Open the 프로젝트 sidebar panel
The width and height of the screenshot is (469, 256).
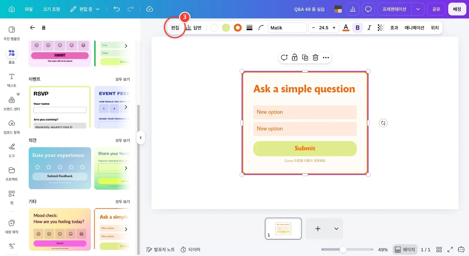(12, 173)
